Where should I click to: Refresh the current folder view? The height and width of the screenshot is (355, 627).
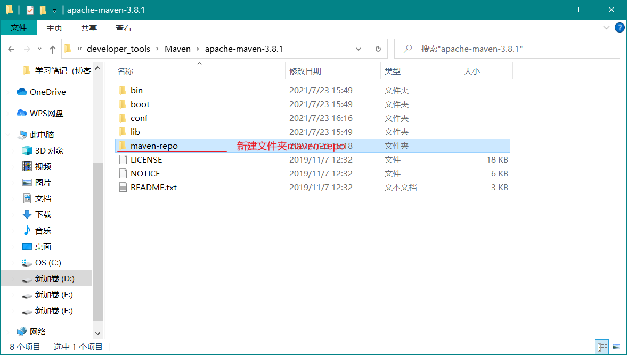tap(378, 49)
